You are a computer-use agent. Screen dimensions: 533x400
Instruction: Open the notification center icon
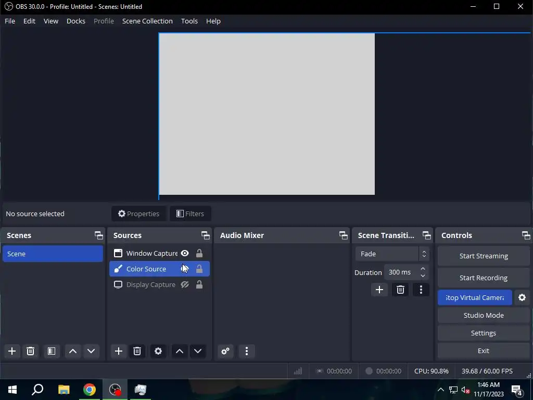point(517,390)
